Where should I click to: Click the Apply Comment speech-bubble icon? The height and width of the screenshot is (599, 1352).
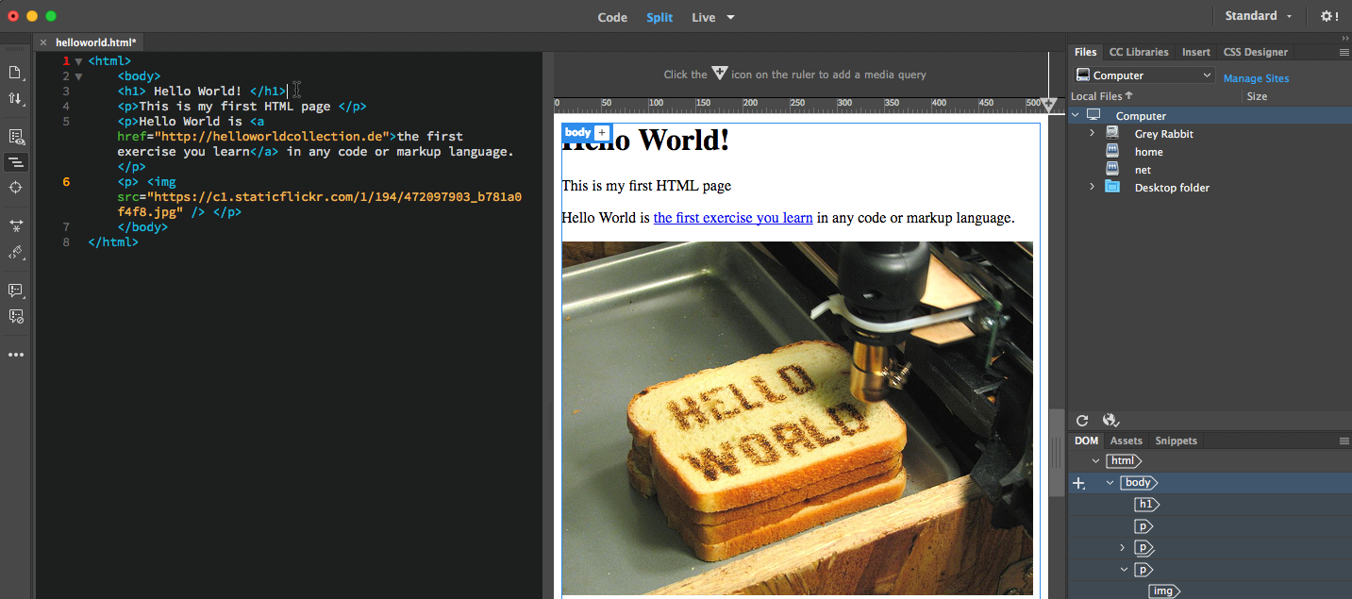point(15,291)
